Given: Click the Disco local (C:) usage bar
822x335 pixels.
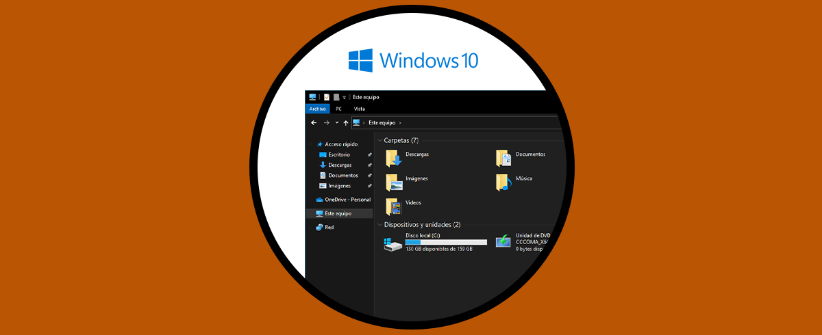Looking at the screenshot, I should (446, 242).
